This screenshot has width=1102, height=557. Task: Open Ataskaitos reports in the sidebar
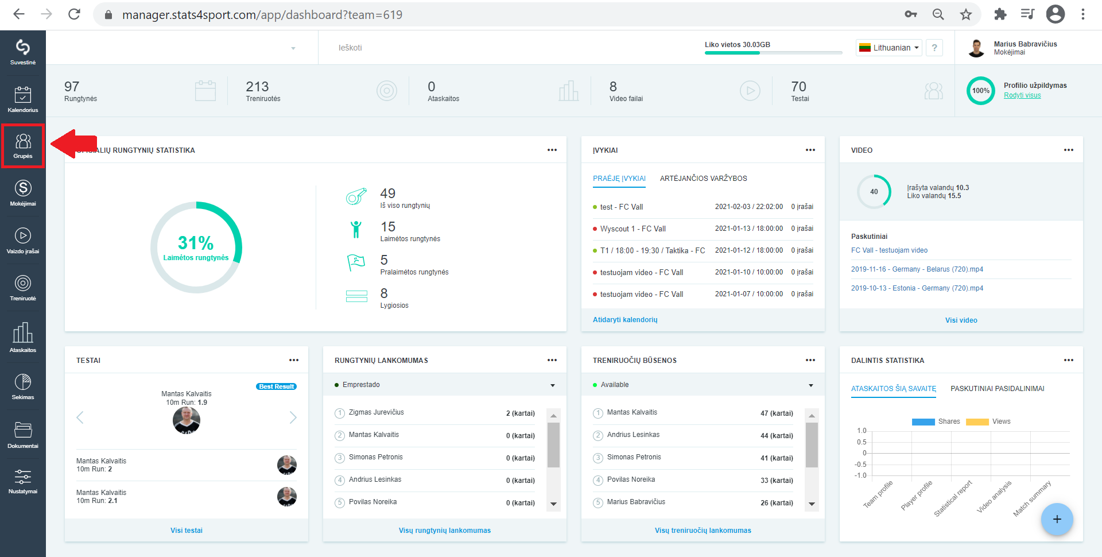click(23, 337)
